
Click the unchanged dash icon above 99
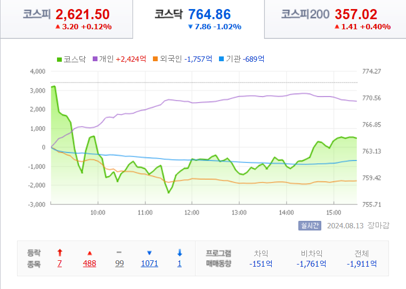pos(119,252)
